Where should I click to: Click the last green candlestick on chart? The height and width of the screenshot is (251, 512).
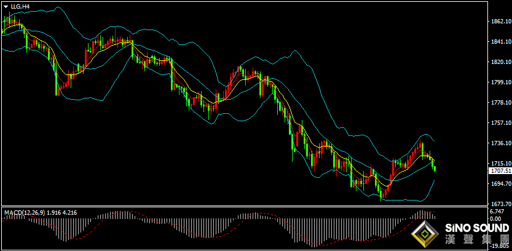tap(435, 169)
